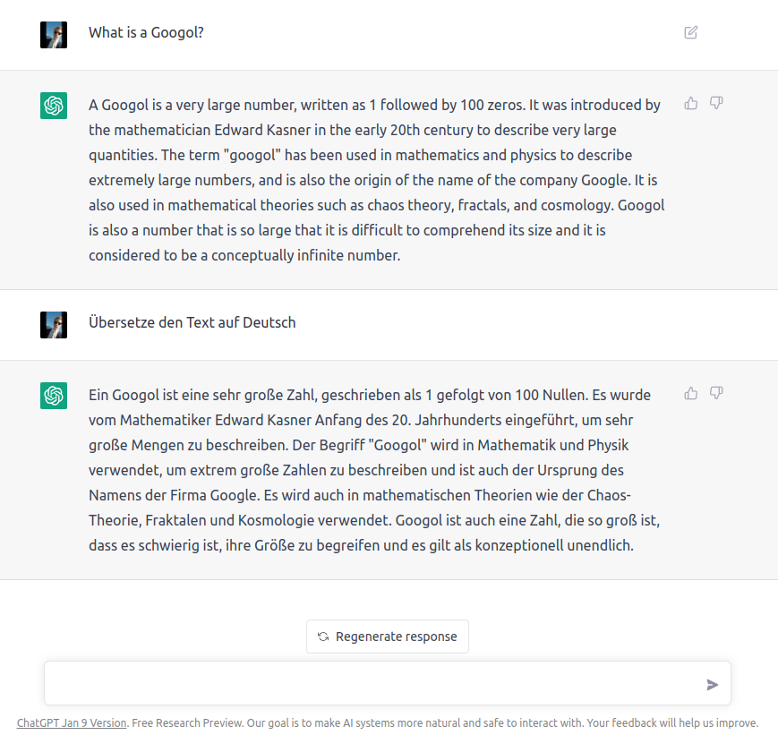Click the "What is a Googol?" prompt text
This screenshot has height=752, width=778.
point(147,33)
